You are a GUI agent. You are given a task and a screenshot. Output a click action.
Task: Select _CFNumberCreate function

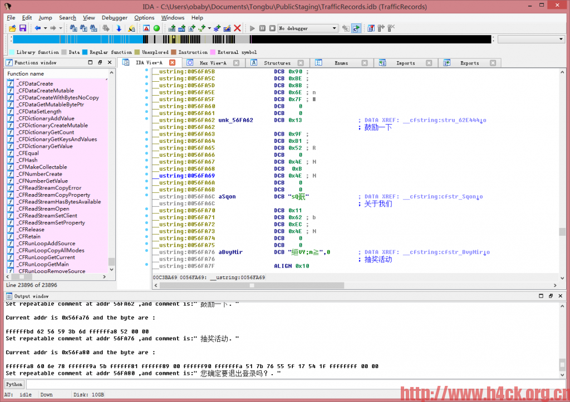[x=40, y=174]
